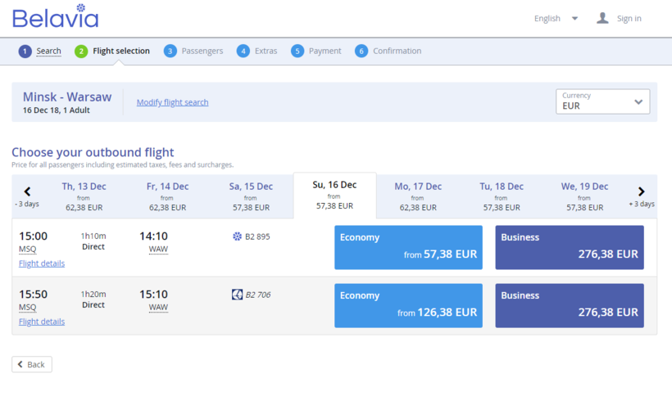Show previous 3 days arrow
Screen dimensions: 672x396
pyautogui.click(x=27, y=192)
